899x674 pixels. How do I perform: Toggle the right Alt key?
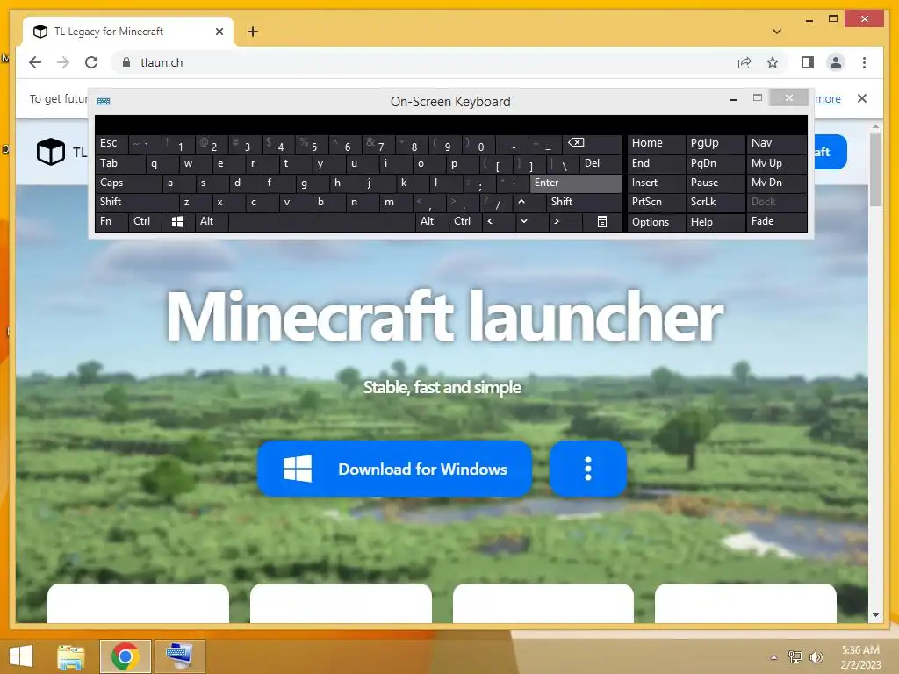(432, 221)
